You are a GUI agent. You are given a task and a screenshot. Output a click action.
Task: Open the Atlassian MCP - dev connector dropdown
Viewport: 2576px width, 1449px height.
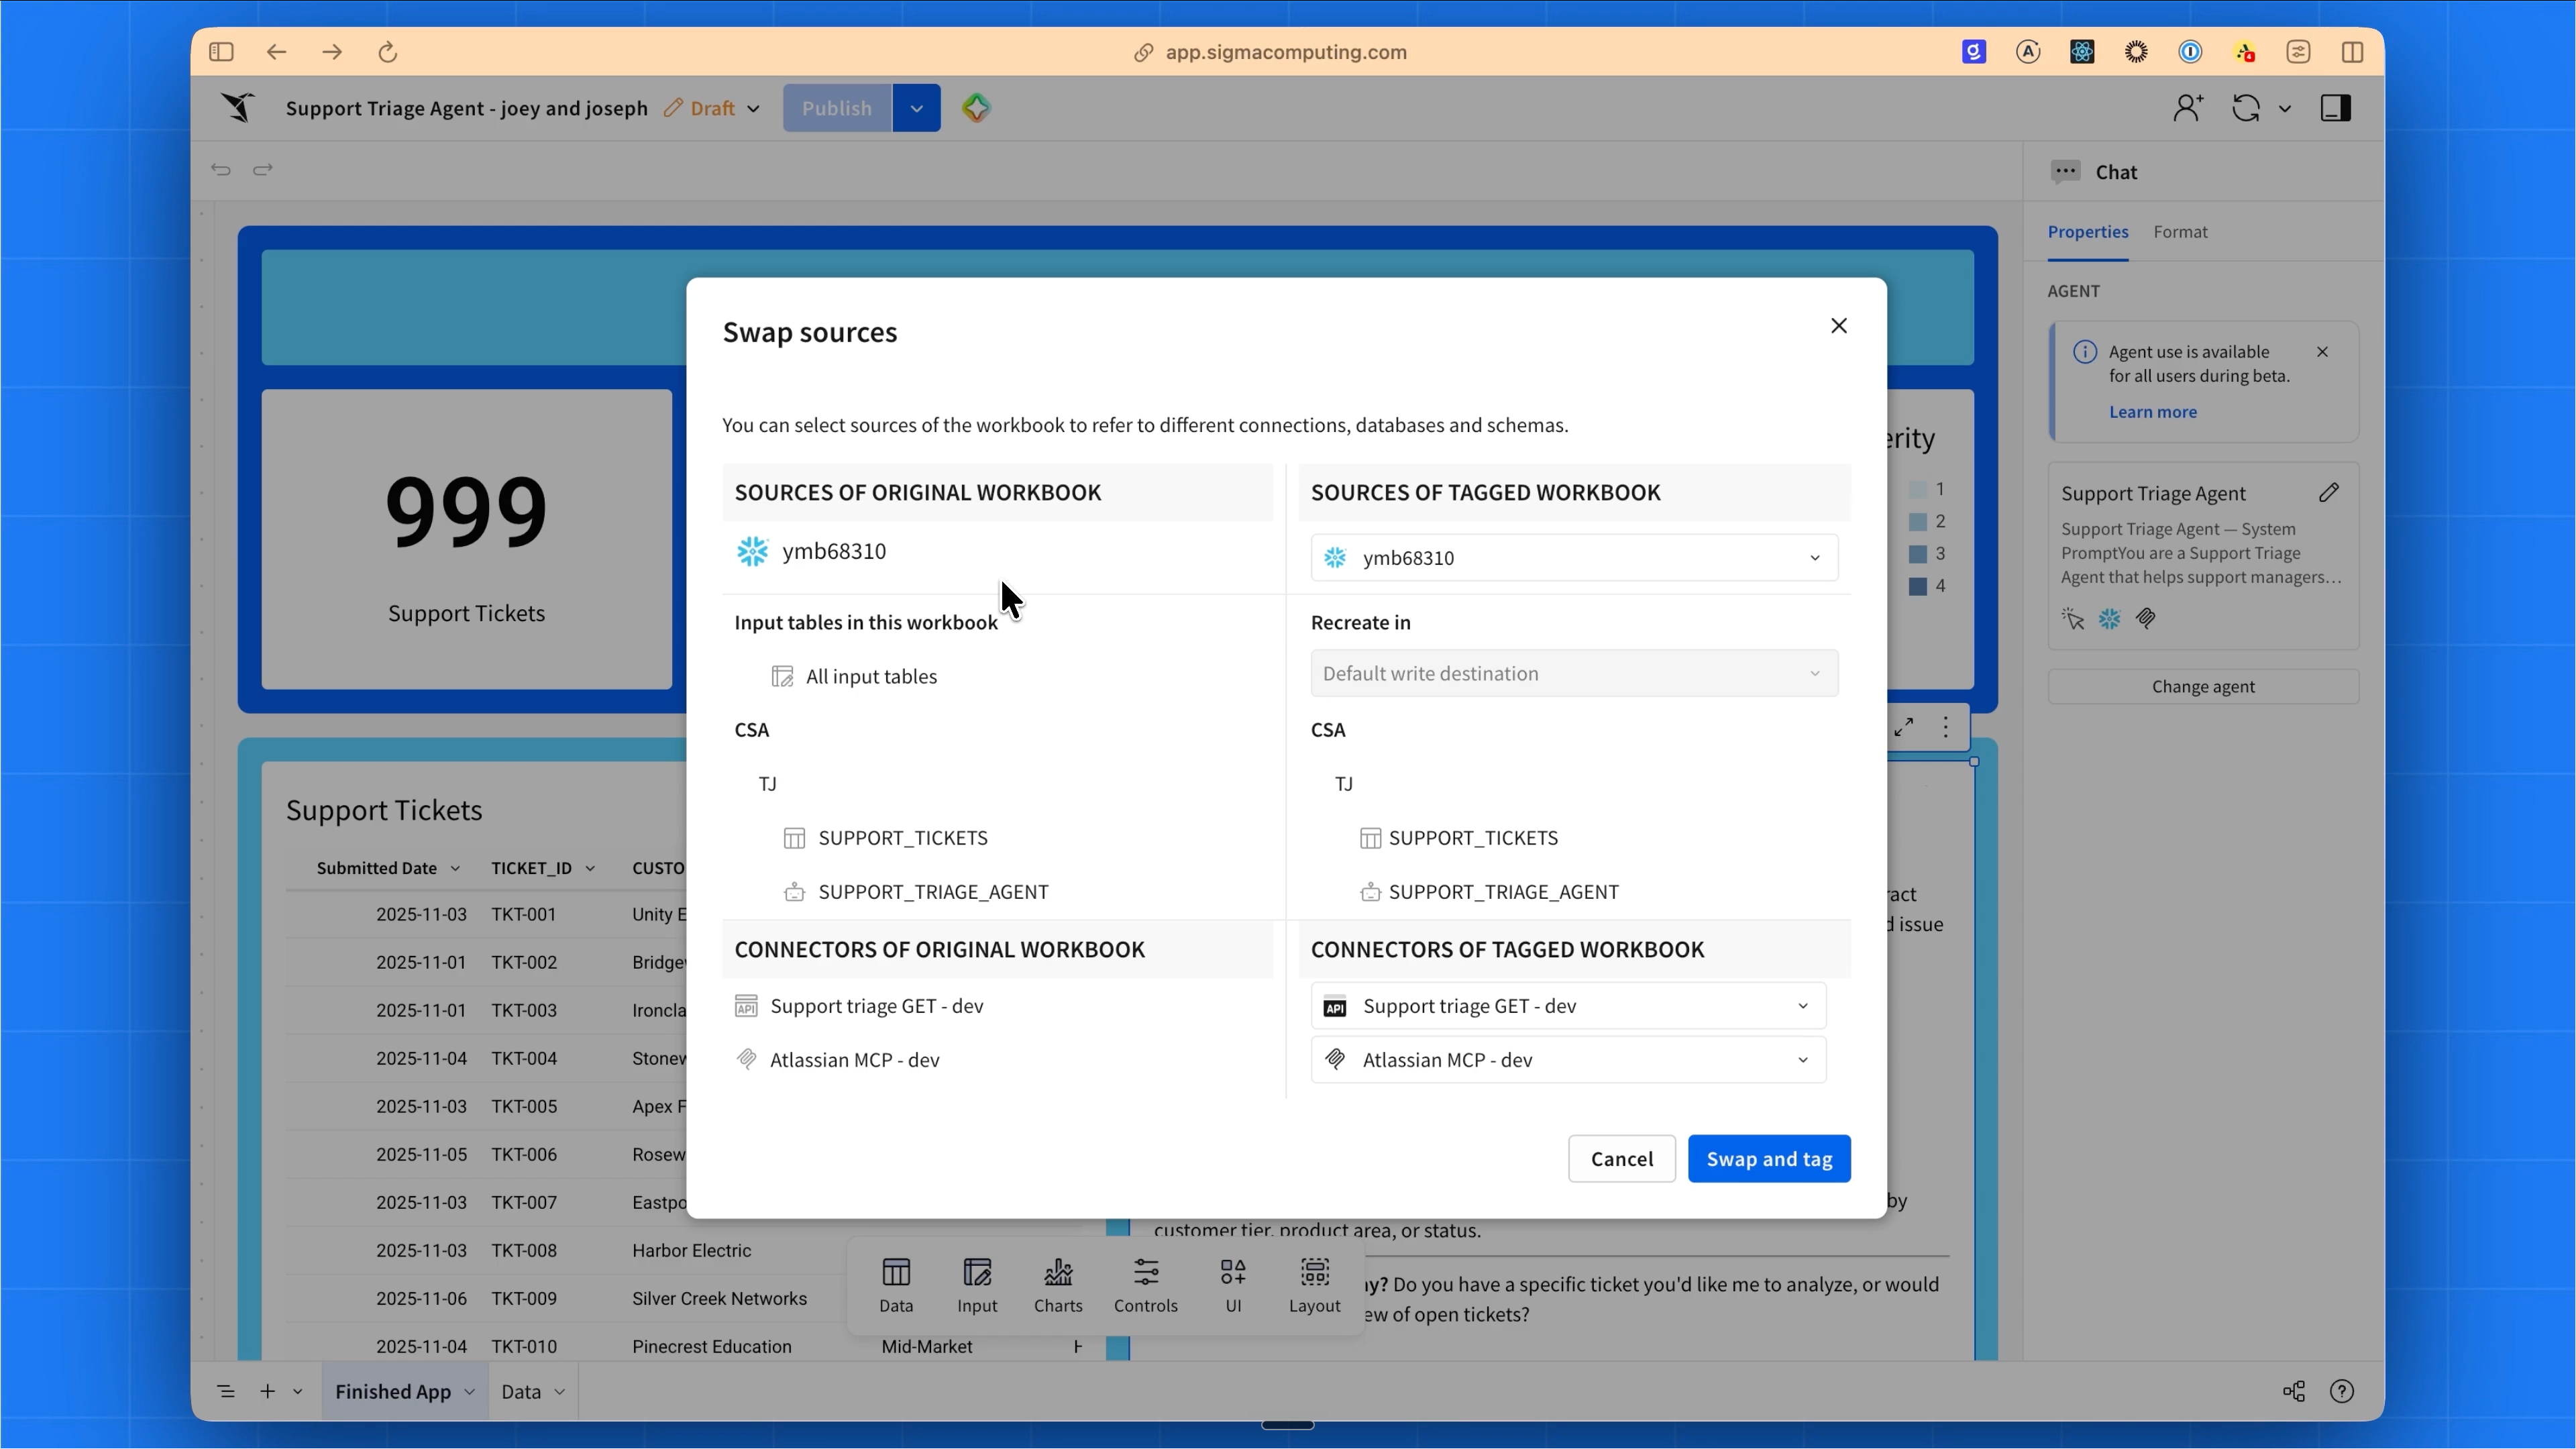point(1568,1060)
